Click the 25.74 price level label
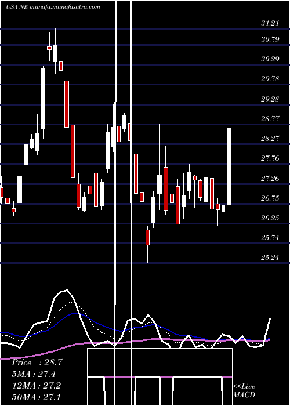The height and width of the screenshot is (406, 290). [270, 237]
